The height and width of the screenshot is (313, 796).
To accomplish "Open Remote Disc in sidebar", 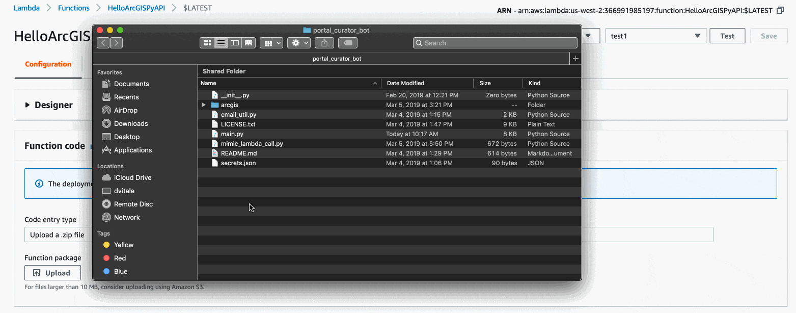I will [x=133, y=204].
